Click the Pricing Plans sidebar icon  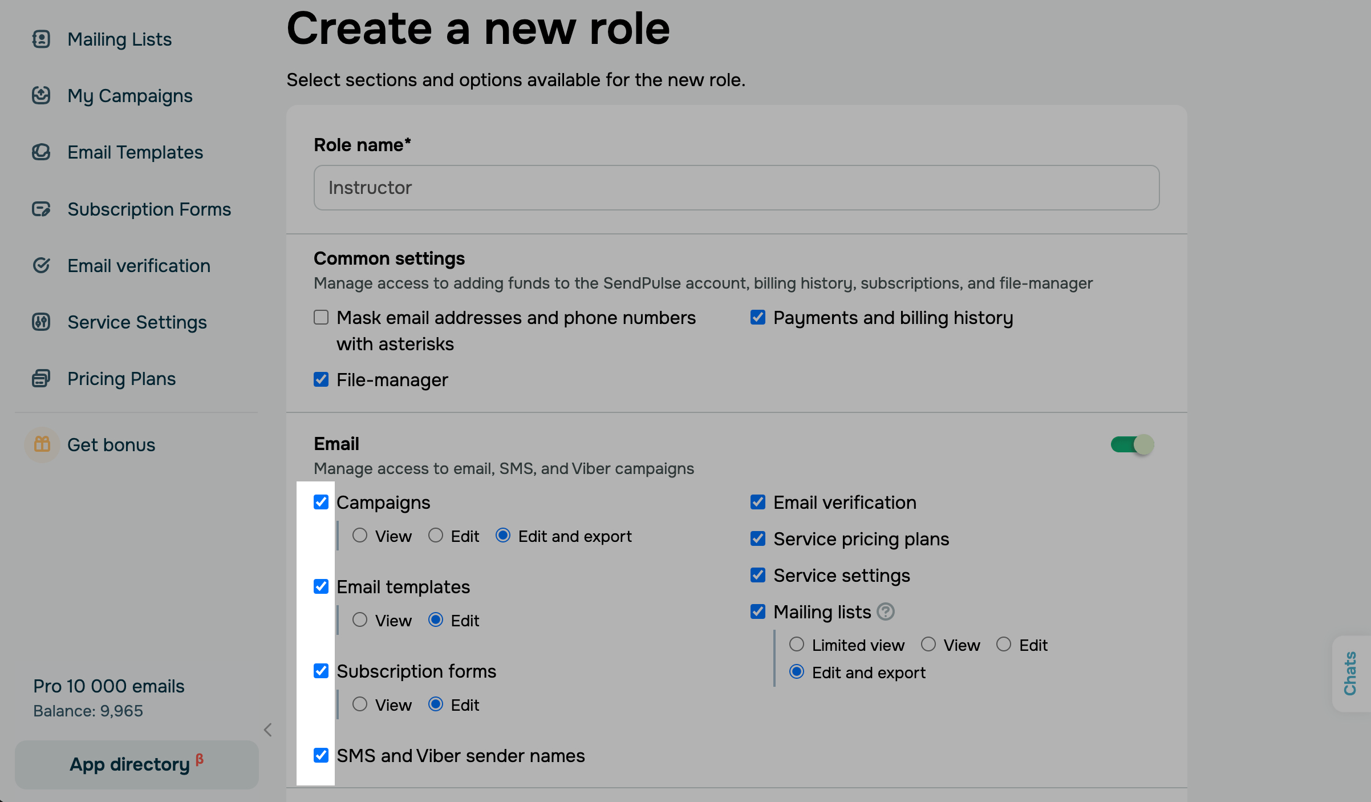41,379
